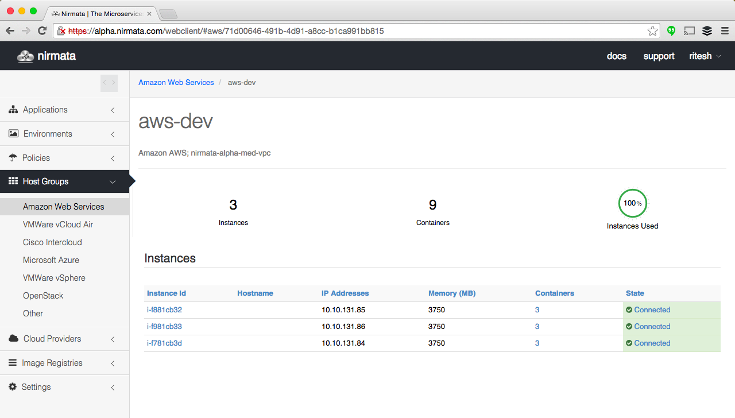Expand the Applications menu chevron
Screen dimensions: 735x418
click(113, 110)
